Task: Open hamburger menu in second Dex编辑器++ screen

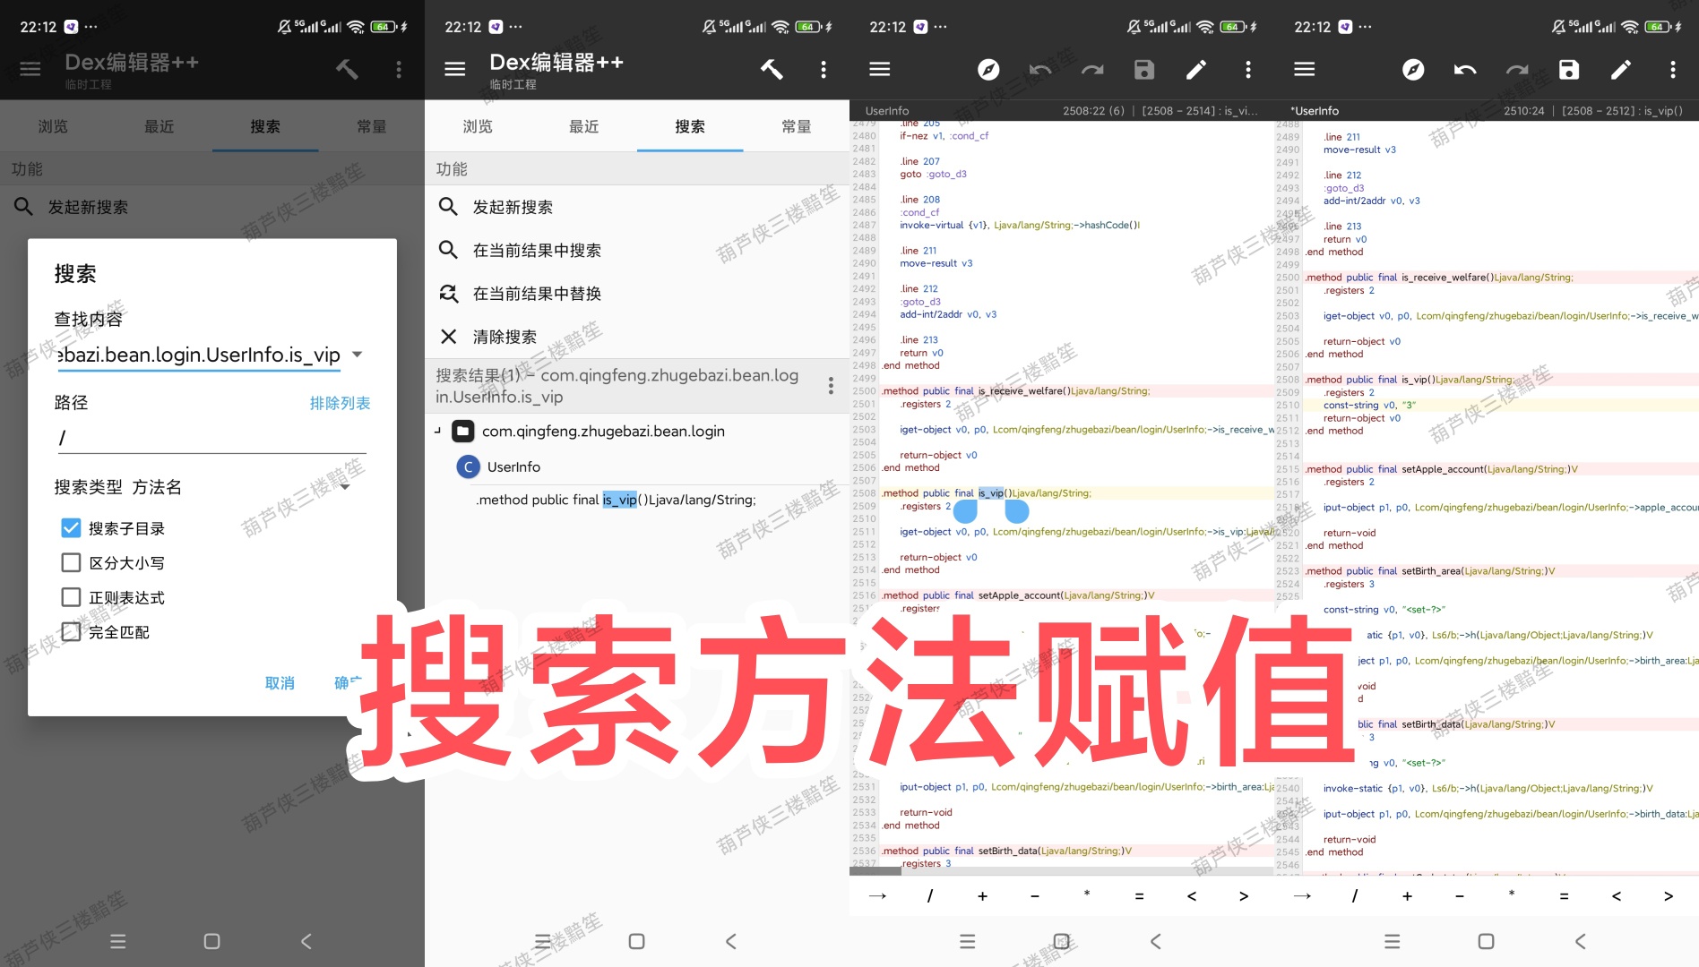Action: click(455, 69)
